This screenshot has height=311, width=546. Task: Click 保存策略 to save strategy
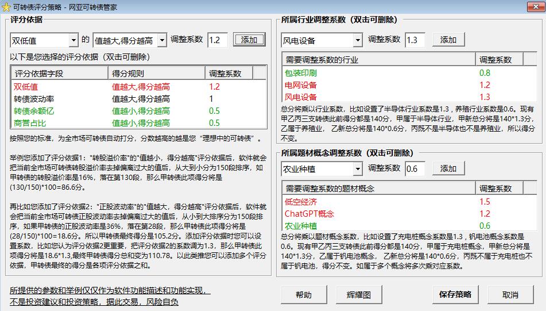click(455, 294)
